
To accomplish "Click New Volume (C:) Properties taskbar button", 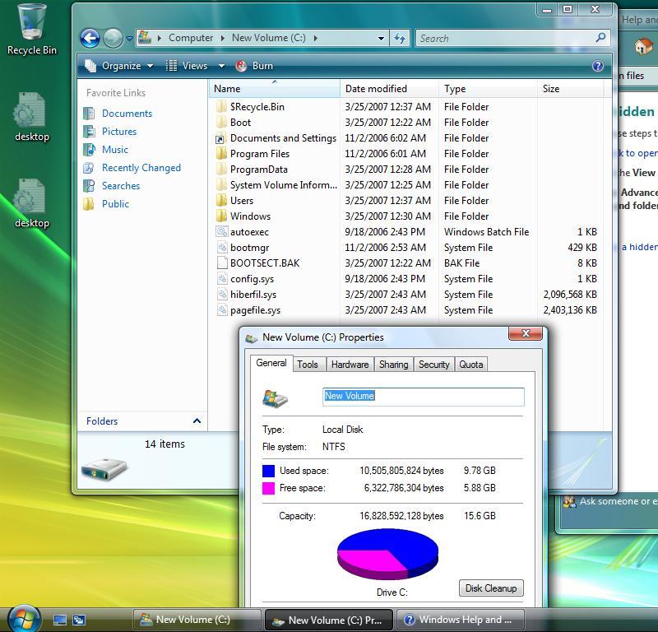I will [x=328, y=620].
